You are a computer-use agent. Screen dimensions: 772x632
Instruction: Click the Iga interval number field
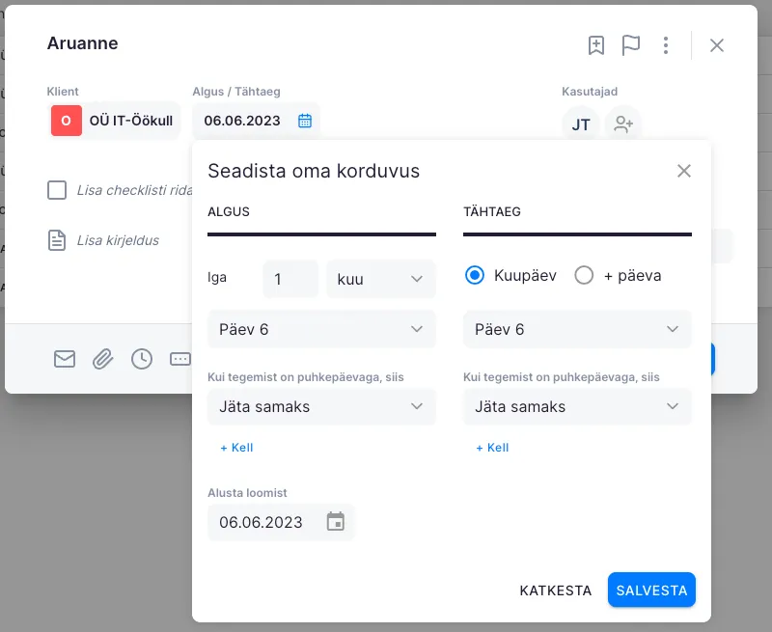[x=289, y=279]
